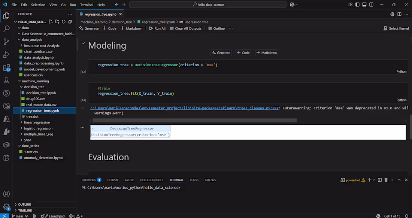Open Explorer views and more actions menu

point(70,14)
